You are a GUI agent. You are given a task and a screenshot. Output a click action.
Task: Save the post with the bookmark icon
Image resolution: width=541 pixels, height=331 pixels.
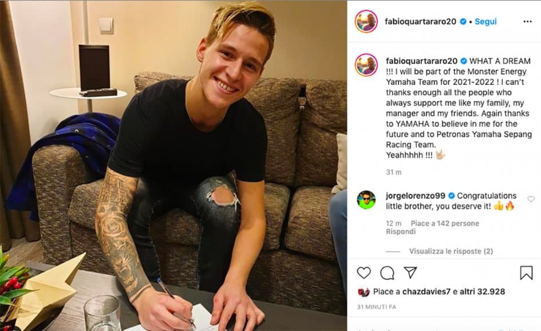(x=526, y=273)
